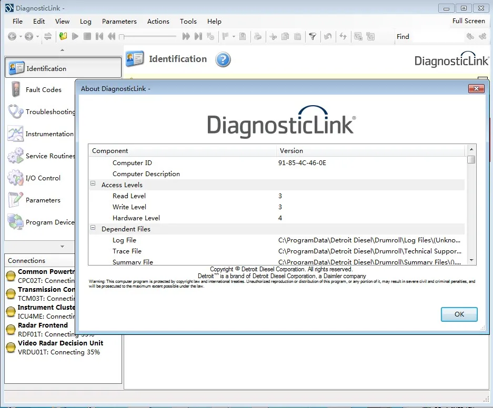493x408 pixels.
Task: Open the Edit menu
Action: pyautogui.click(x=39, y=22)
